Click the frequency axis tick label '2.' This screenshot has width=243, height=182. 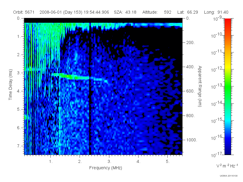(x=80, y=161)
